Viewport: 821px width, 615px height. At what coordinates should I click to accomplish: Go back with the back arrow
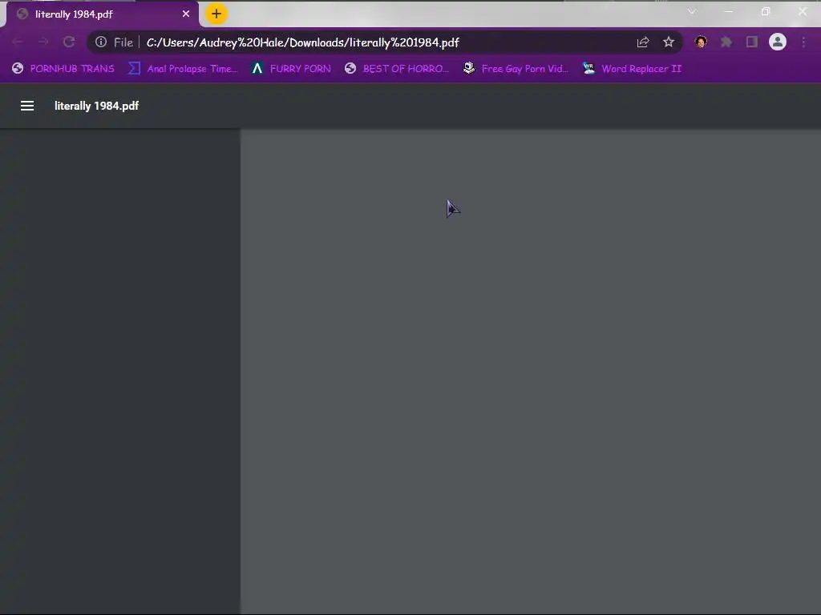(18, 42)
